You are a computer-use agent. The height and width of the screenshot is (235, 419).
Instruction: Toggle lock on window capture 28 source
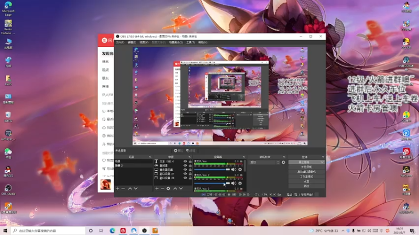190,178
